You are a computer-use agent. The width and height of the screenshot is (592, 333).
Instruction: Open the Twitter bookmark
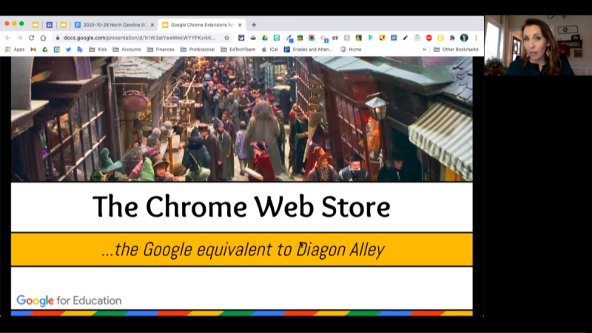click(x=68, y=50)
